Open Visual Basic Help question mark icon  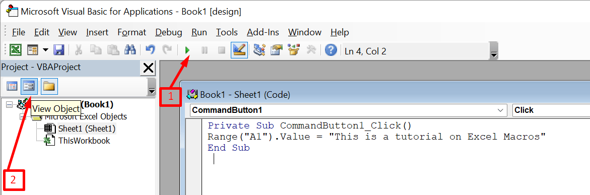tap(331, 50)
